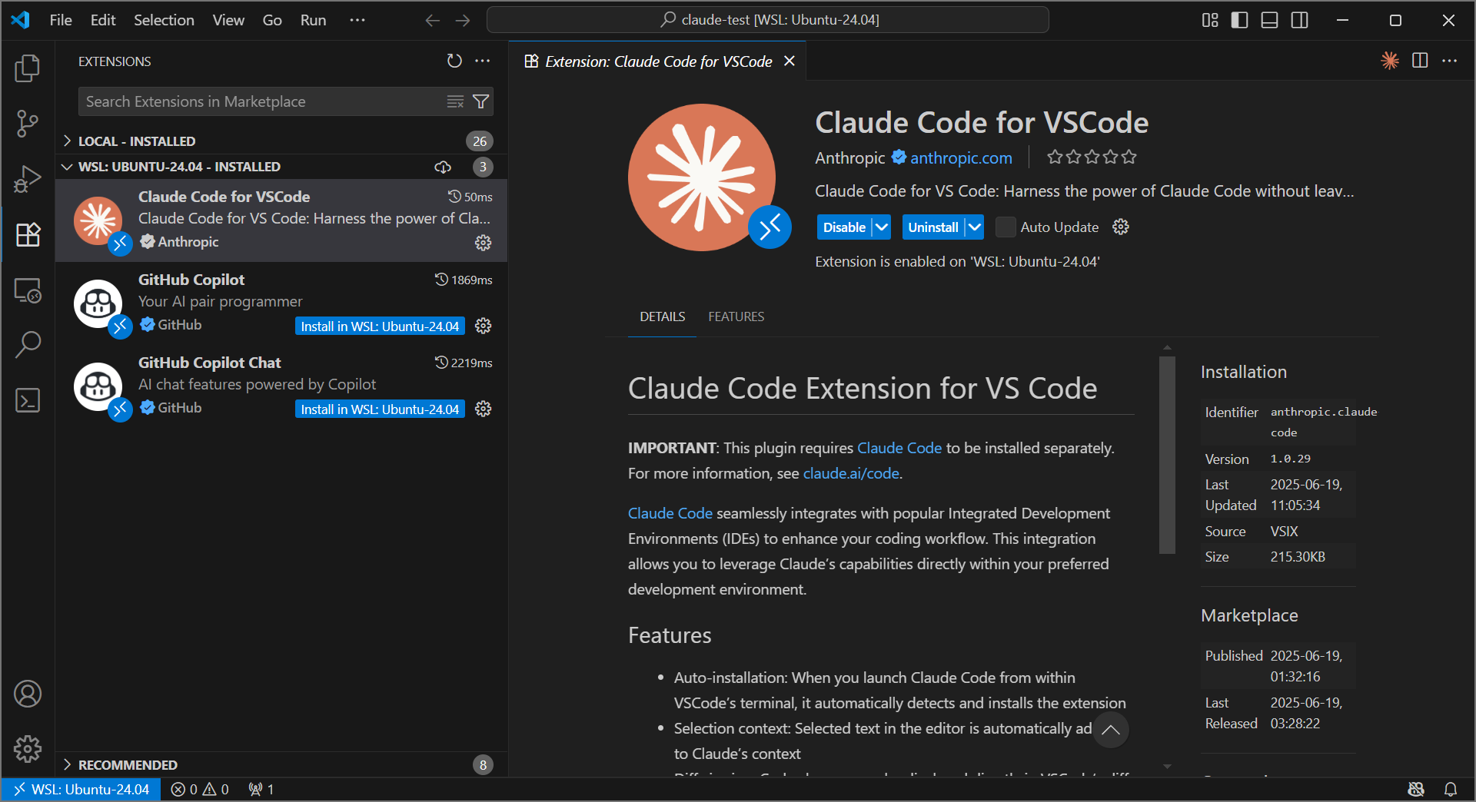The width and height of the screenshot is (1476, 802).
Task: Go forward in navigation history
Action: click(463, 20)
